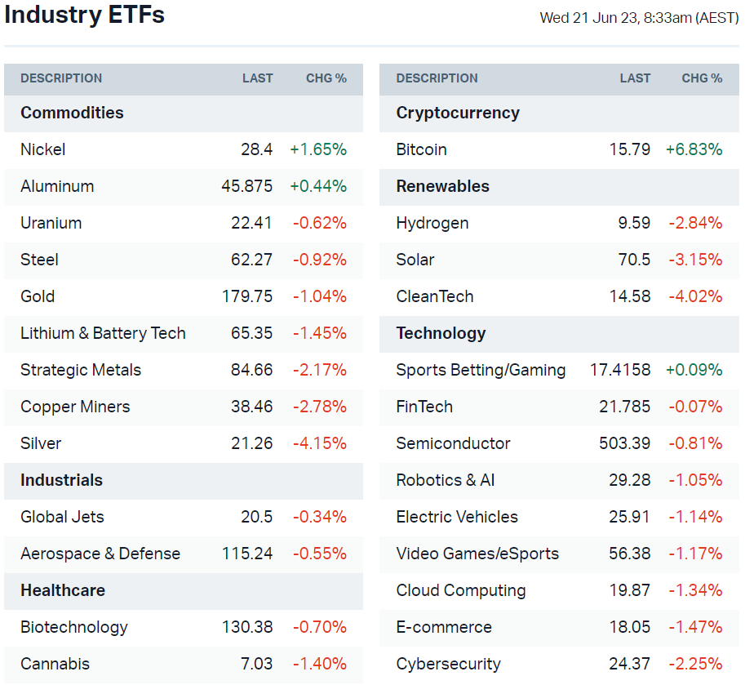The height and width of the screenshot is (685, 745).
Task: Click the Lithium & Battery Tech label
Action: coord(103,333)
